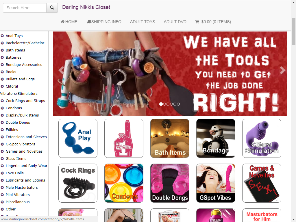Screen dimensions: 296x222
Task: Click the page vertical scrollbar thumb
Action: click(293, 31)
